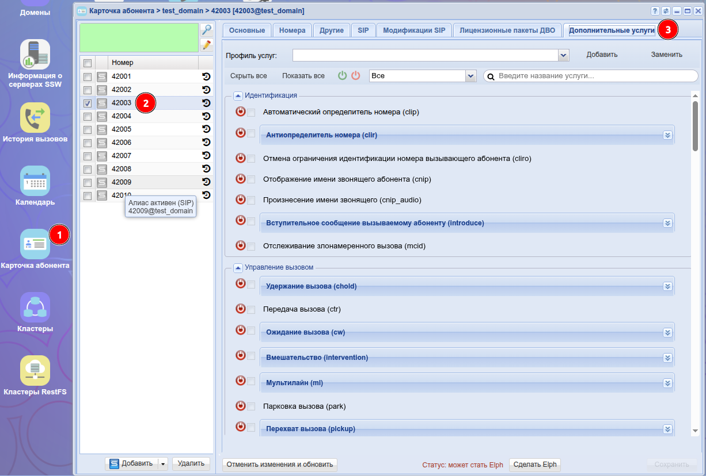Viewport: 706px width, 476px height.
Task: Click the green enable-all power icon
Action: click(x=343, y=76)
